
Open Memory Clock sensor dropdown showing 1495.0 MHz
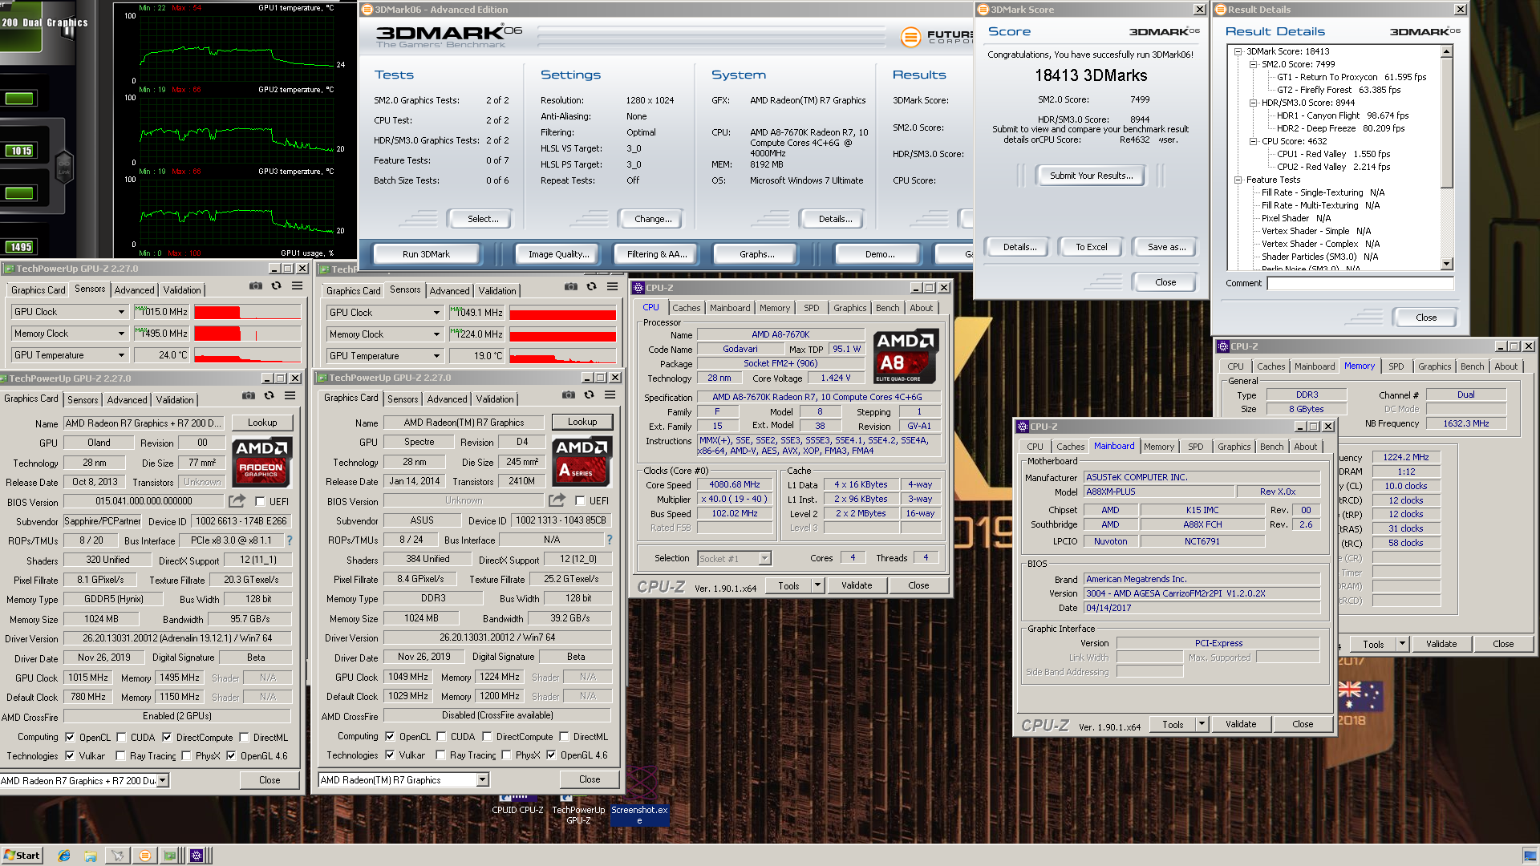click(x=121, y=334)
